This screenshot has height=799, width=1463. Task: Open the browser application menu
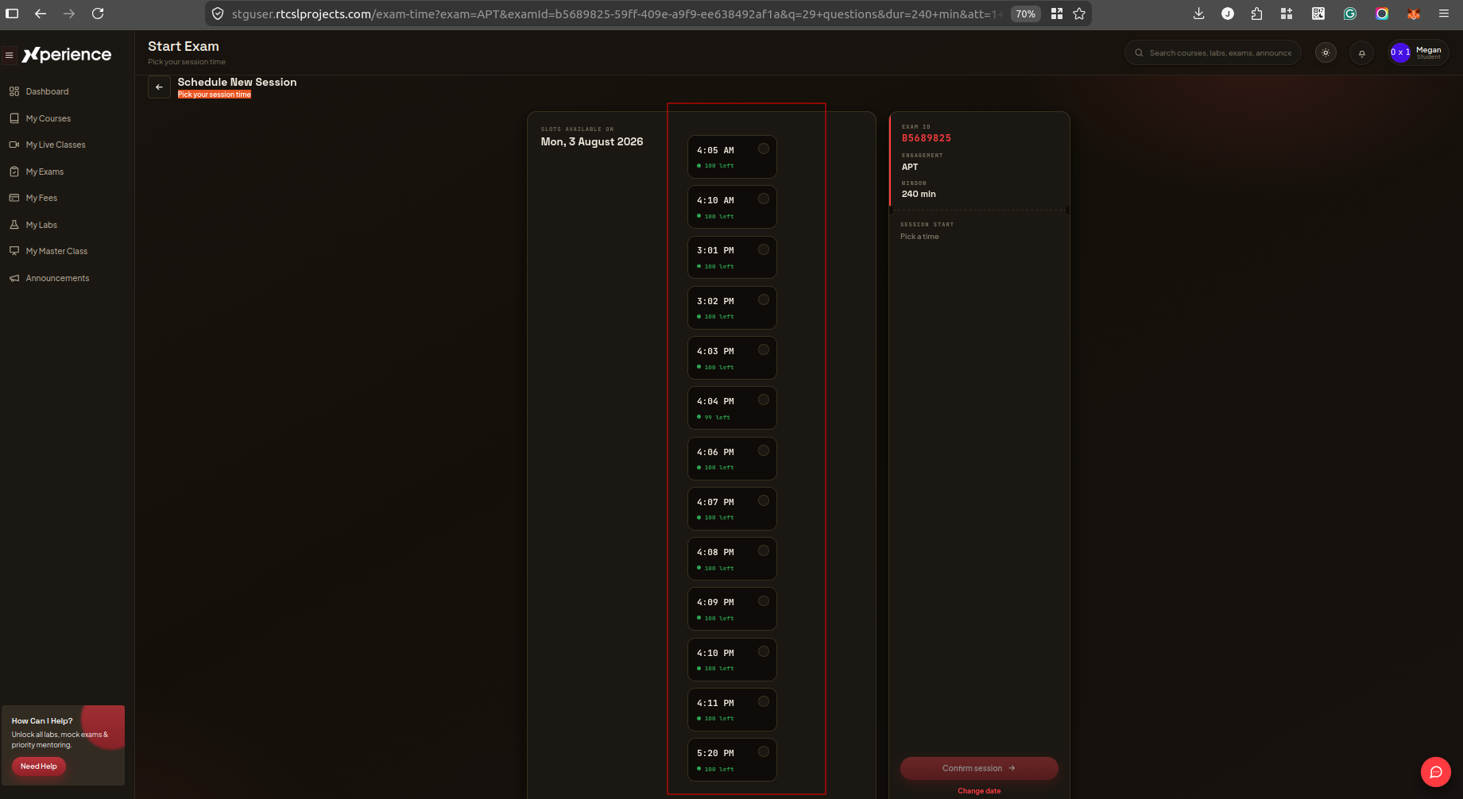coord(1444,14)
